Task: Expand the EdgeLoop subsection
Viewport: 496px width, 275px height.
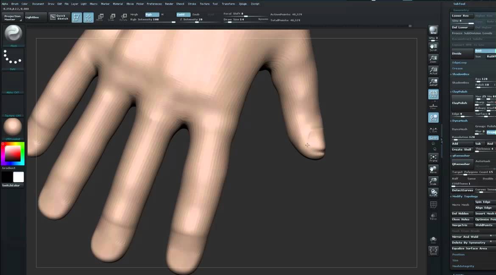Action: click(x=459, y=63)
